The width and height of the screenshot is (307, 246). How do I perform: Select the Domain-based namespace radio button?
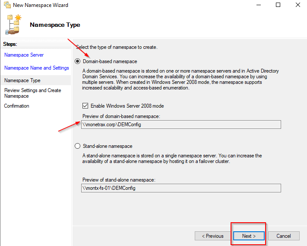pos(78,61)
